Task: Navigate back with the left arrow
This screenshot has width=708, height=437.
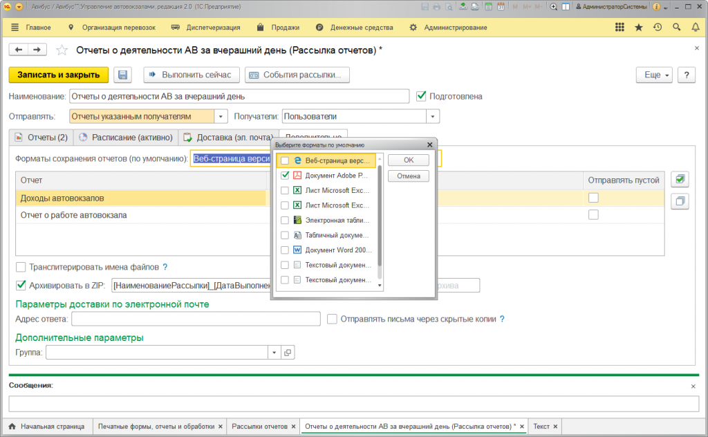Action: click(x=19, y=50)
